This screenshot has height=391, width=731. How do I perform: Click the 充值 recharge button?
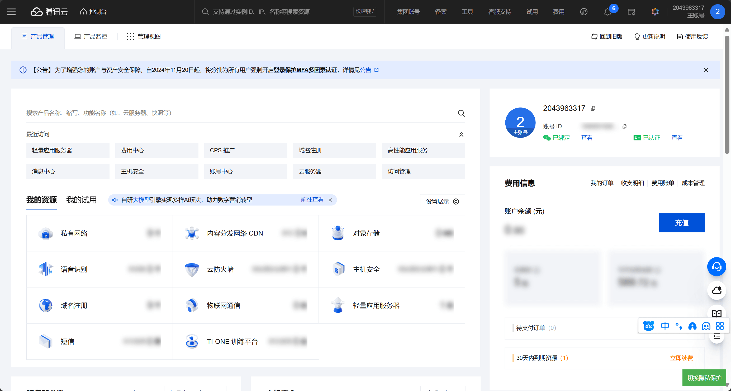click(x=682, y=223)
